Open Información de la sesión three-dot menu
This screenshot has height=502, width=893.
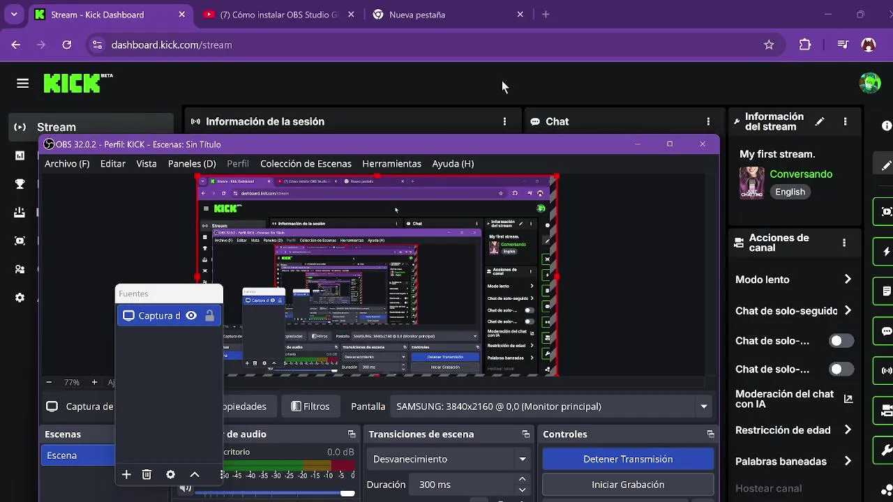(x=504, y=121)
